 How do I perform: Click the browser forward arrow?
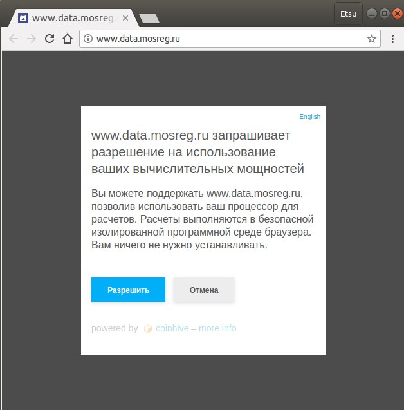coord(32,39)
